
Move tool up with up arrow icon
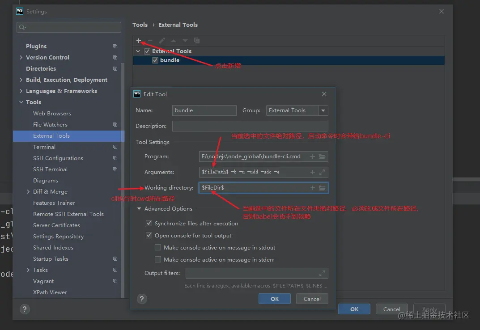pyautogui.click(x=173, y=40)
